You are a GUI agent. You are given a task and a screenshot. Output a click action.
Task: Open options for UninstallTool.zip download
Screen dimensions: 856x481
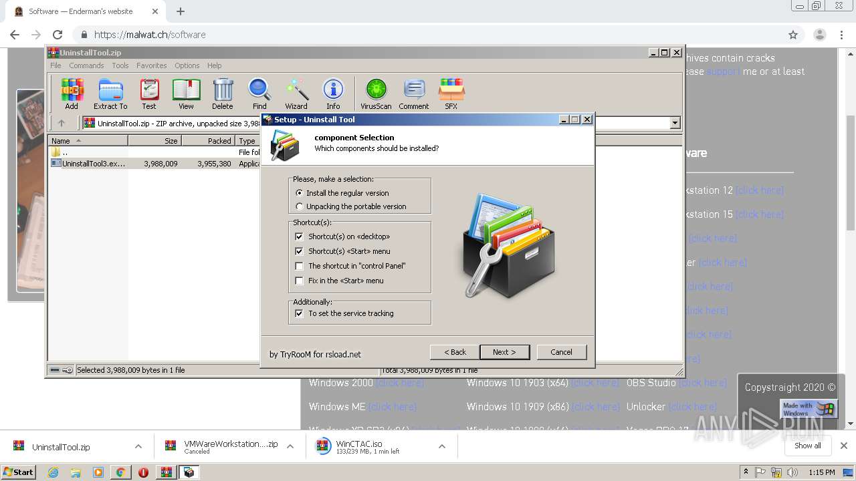coord(138,446)
